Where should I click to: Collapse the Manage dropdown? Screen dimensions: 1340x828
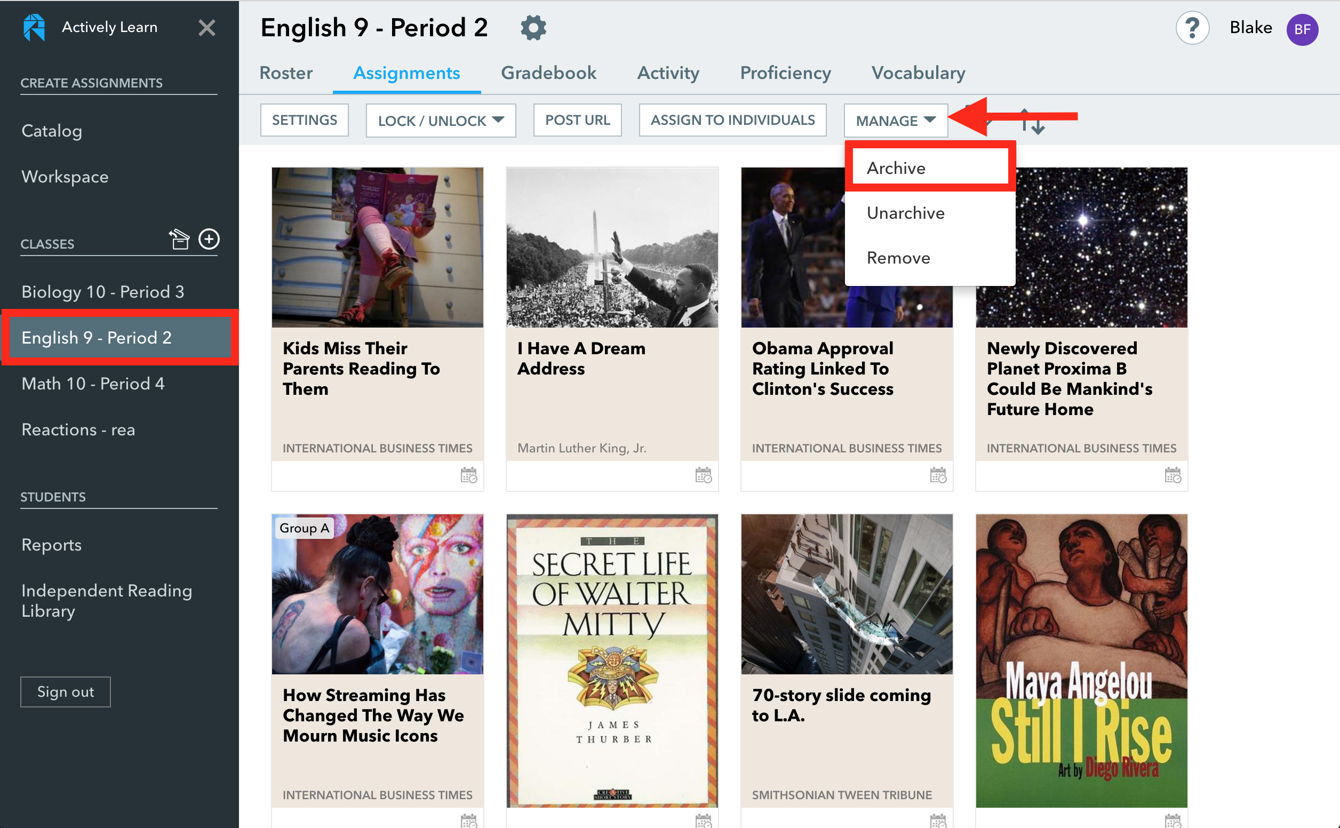(x=896, y=121)
